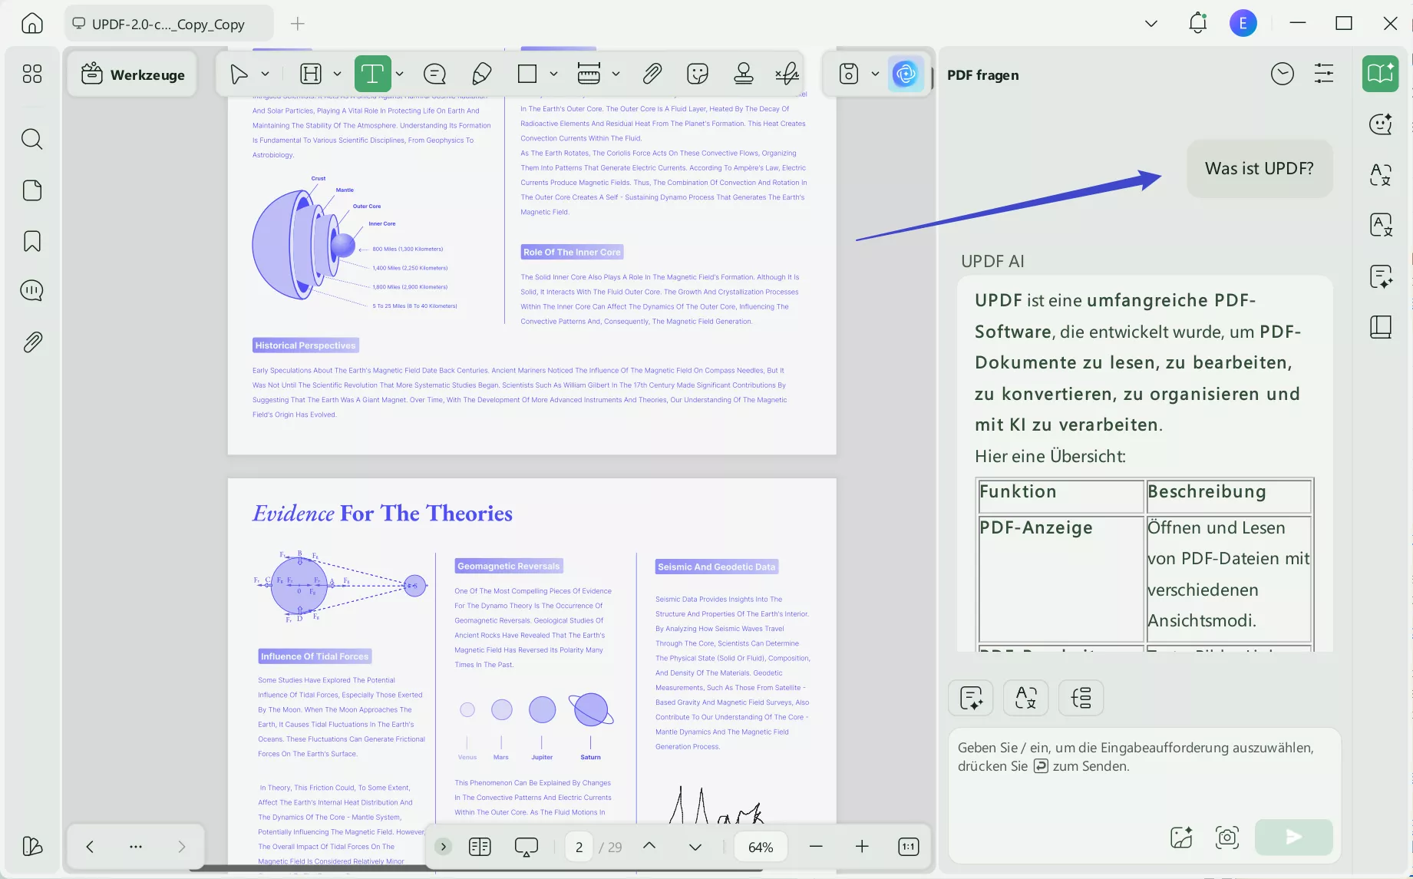Open the thumbnails grid panel in left sidebar
The image size is (1413, 879).
(x=32, y=74)
